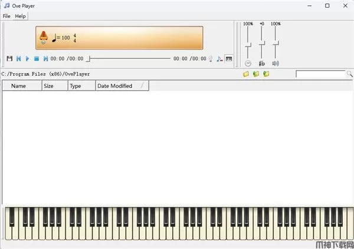Click the leftmost black piano key

click(x=12, y=217)
